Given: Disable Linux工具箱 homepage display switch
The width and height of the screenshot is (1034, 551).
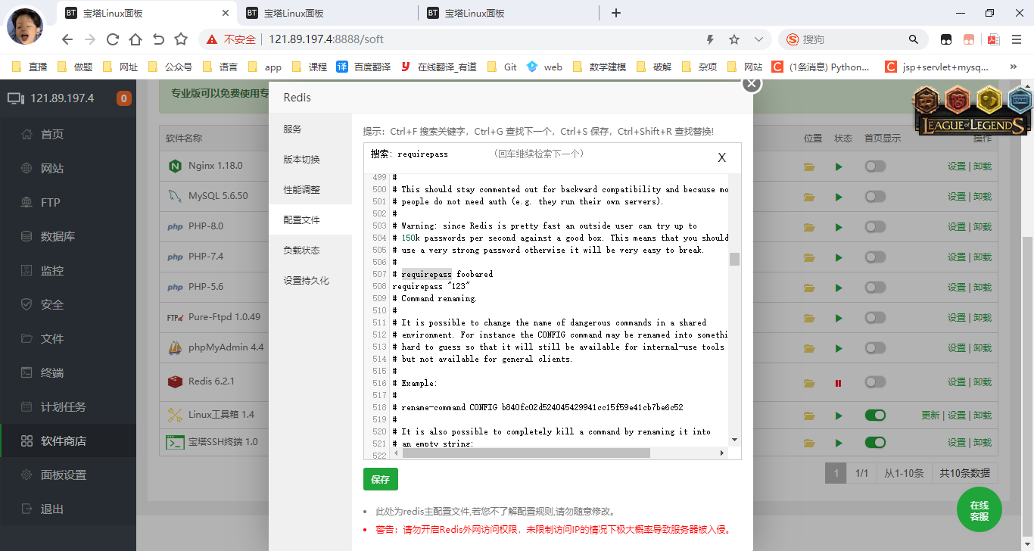Looking at the screenshot, I should click(875, 415).
